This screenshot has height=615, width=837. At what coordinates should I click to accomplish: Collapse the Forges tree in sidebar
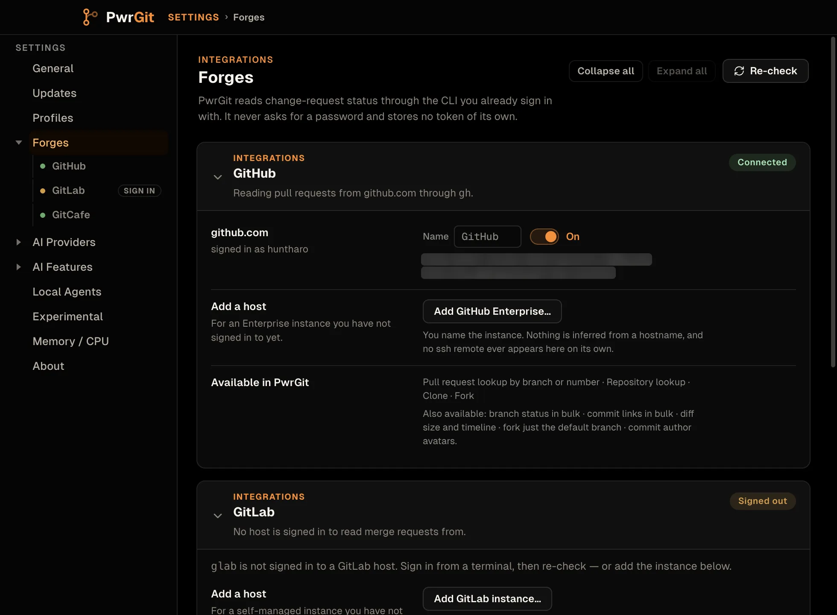pos(19,143)
